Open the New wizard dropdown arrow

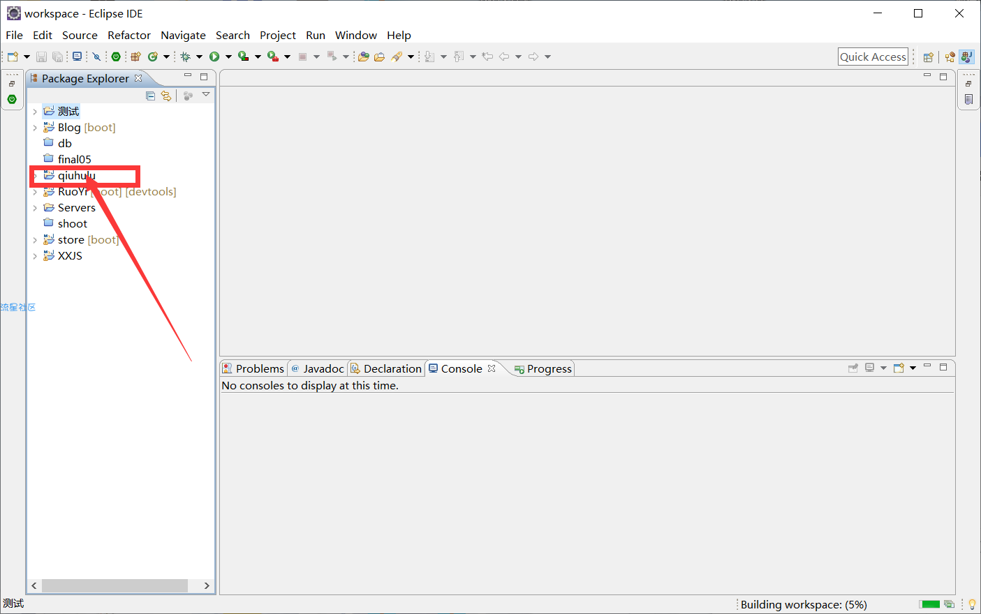point(27,57)
